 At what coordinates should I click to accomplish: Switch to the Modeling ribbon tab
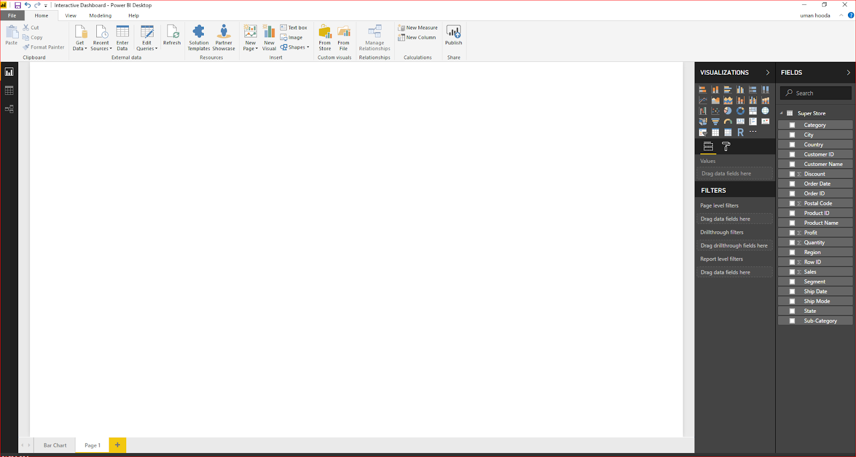pyautogui.click(x=101, y=15)
